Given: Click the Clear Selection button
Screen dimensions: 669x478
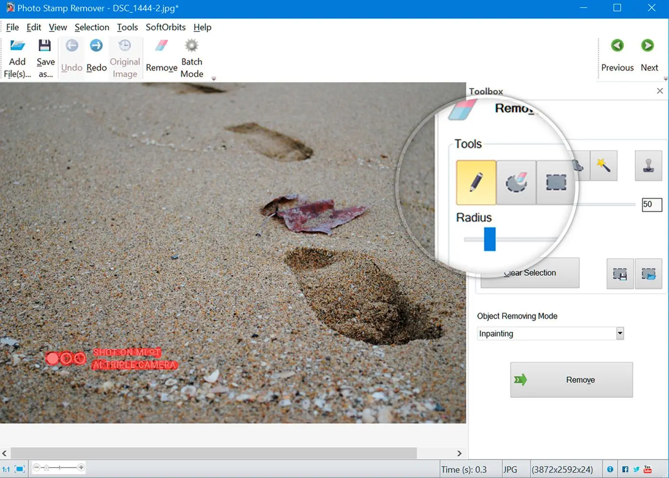Looking at the screenshot, I should [530, 273].
